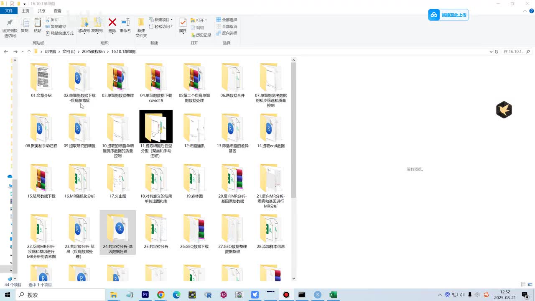Go back with the left arrow
The image size is (535, 301).
pos(6,52)
